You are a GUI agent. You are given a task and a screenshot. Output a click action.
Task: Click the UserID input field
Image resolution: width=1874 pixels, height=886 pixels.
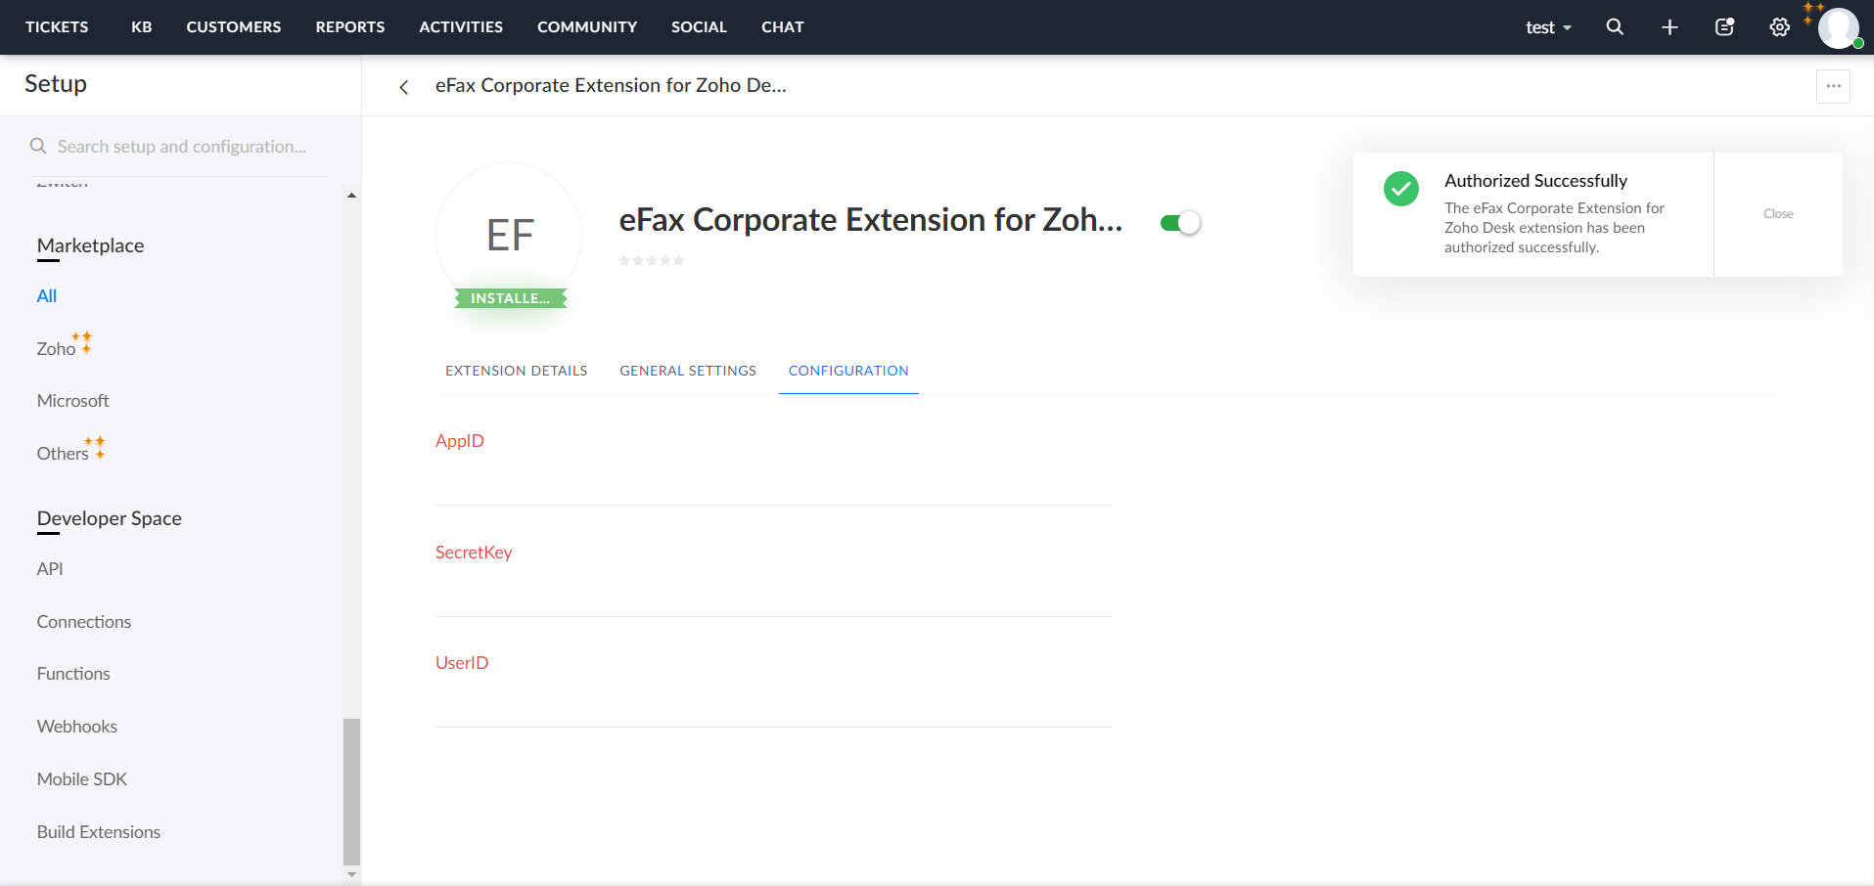click(773, 704)
